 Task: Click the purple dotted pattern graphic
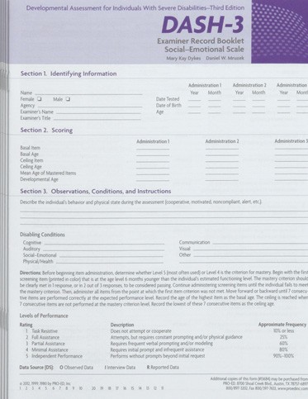click(x=279, y=31)
